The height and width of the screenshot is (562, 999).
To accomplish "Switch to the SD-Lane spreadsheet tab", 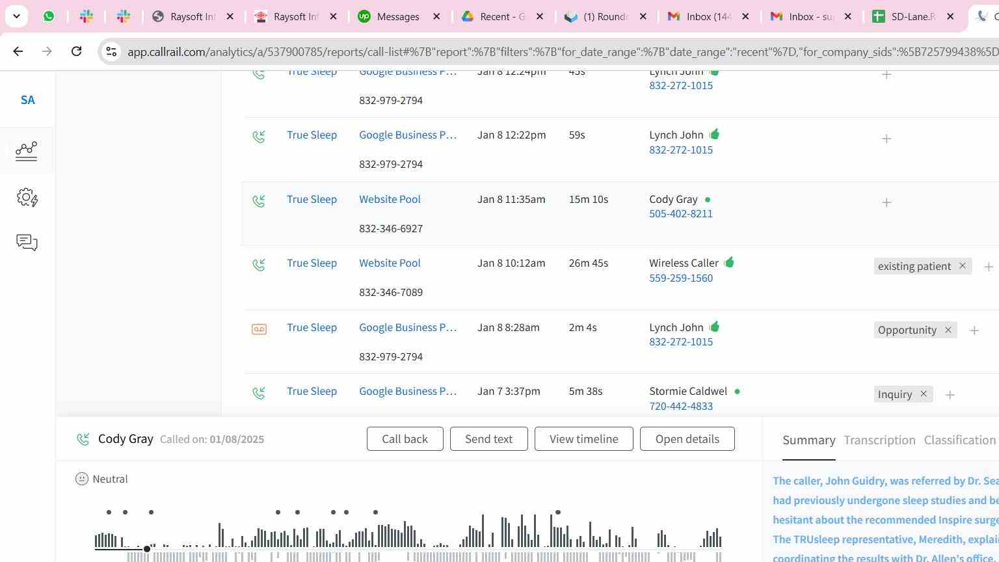I will [914, 16].
